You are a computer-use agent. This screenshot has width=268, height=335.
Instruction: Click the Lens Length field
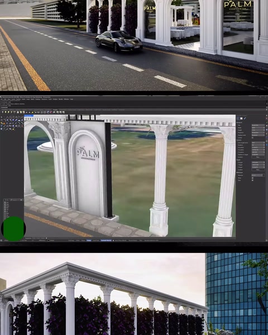pos(258,143)
